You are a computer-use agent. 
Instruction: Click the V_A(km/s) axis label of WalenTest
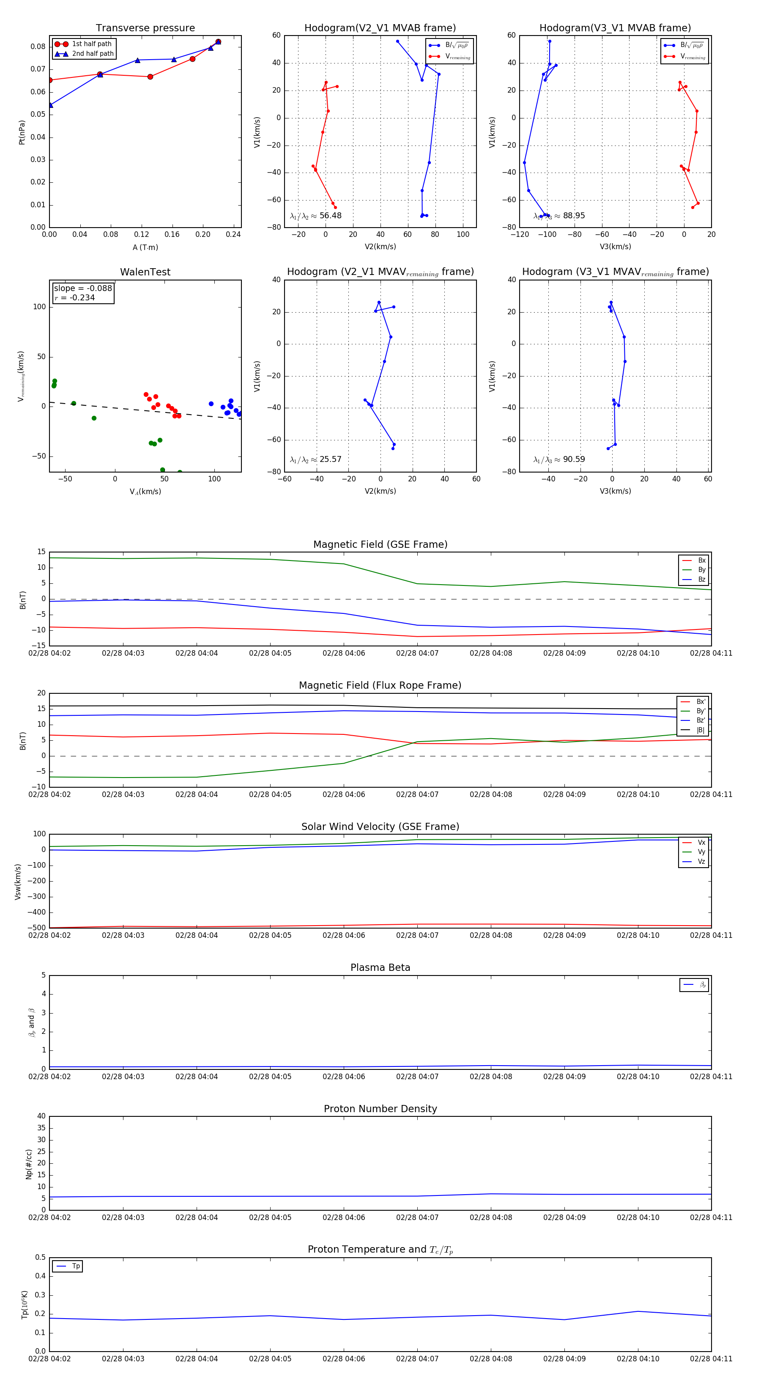pos(145,492)
